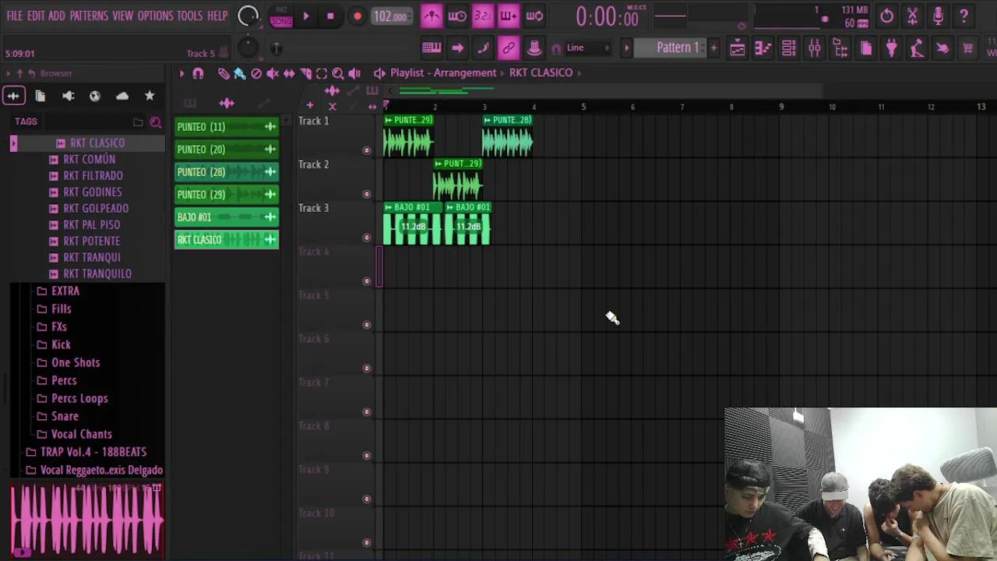Screen dimensions: 997x561
Task: Open the TOOLS menu
Action: [x=189, y=16]
